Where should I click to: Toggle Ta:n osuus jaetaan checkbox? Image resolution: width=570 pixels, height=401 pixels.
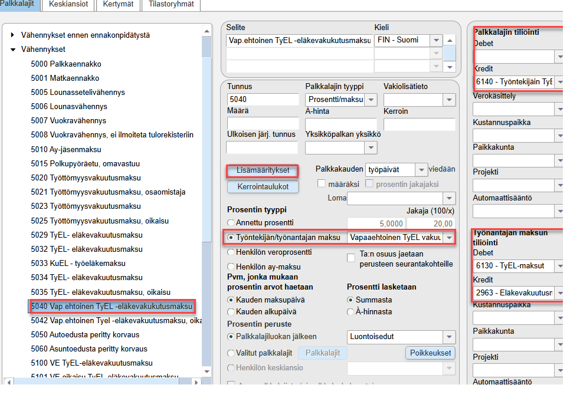click(x=351, y=258)
